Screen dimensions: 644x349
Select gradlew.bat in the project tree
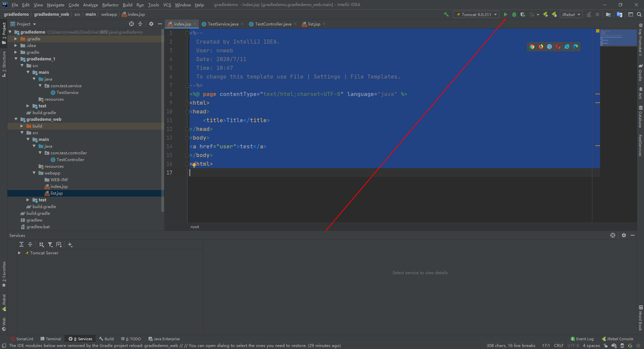tap(38, 227)
